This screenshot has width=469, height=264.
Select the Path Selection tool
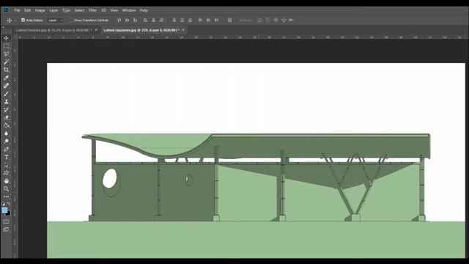click(x=6, y=165)
